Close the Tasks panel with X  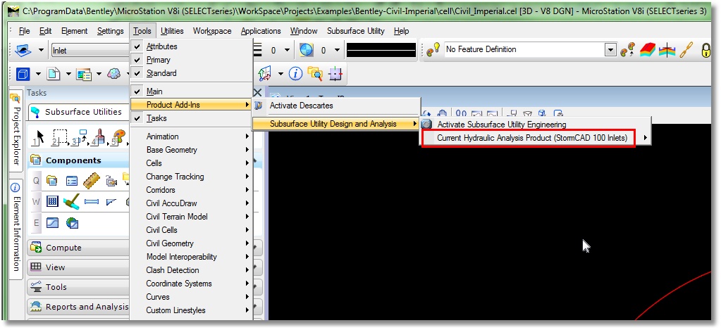(257, 93)
